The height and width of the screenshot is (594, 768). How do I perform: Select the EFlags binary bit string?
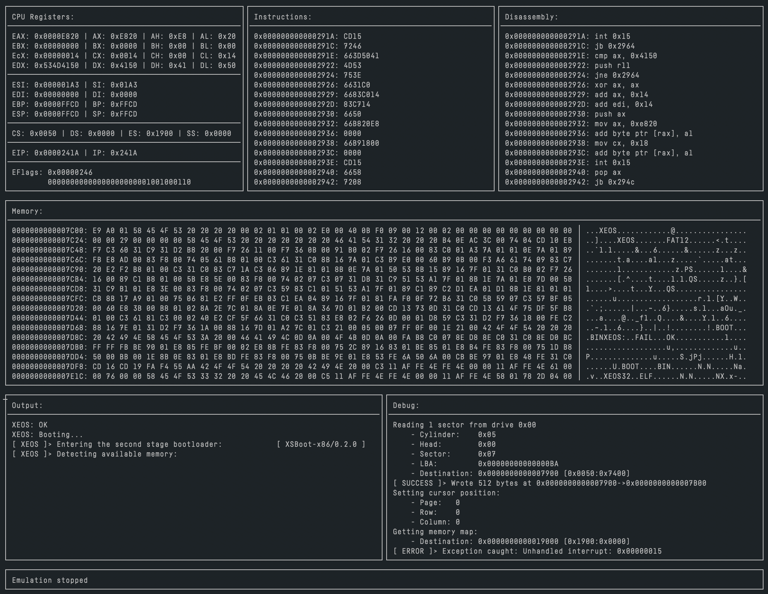click(120, 182)
